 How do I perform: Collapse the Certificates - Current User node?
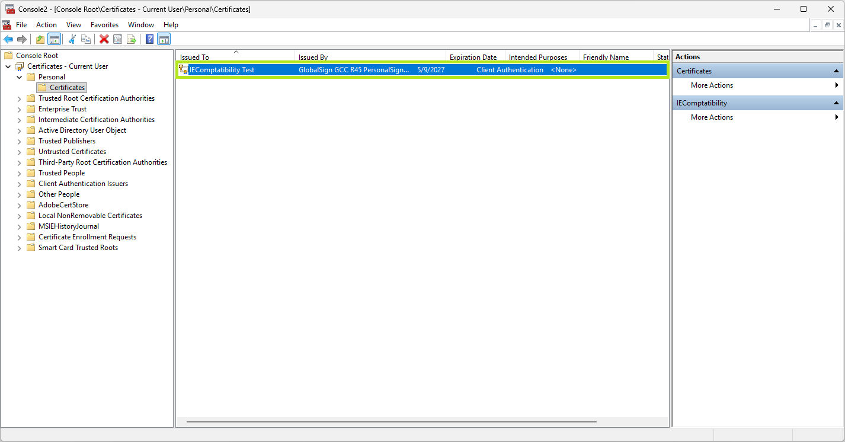[x=8, y=66]
